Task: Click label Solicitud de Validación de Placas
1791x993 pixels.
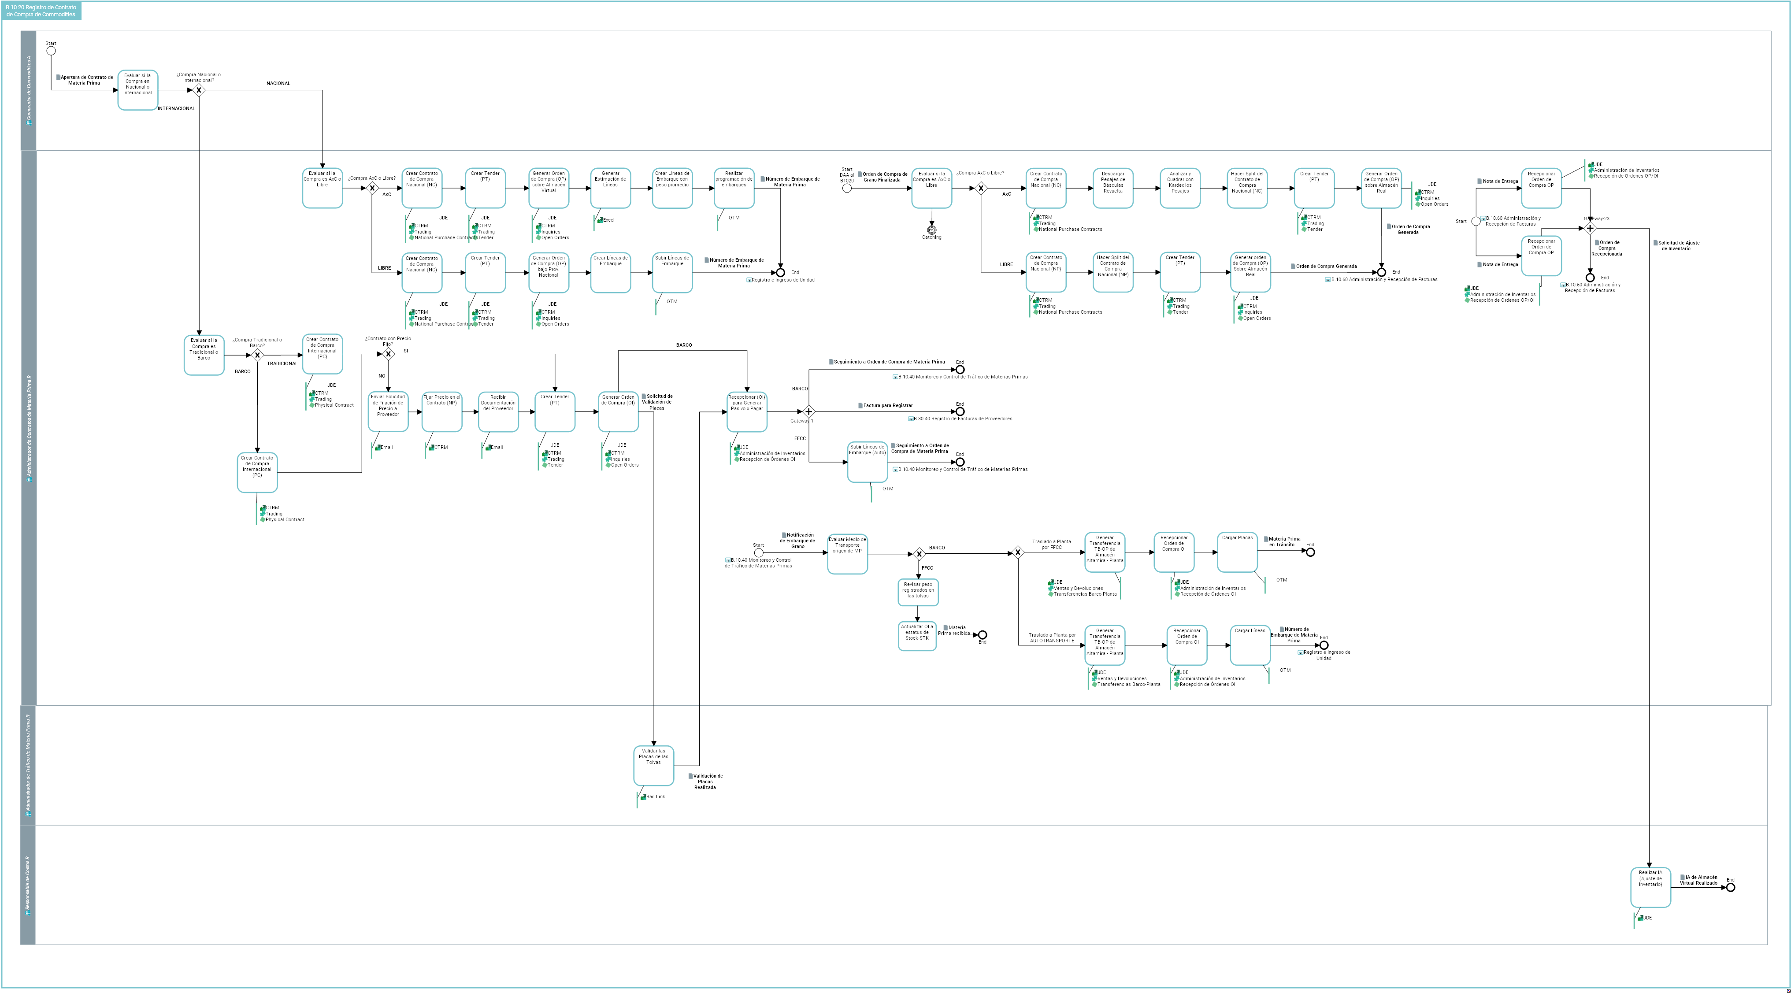Action: [x=657, y=403]
